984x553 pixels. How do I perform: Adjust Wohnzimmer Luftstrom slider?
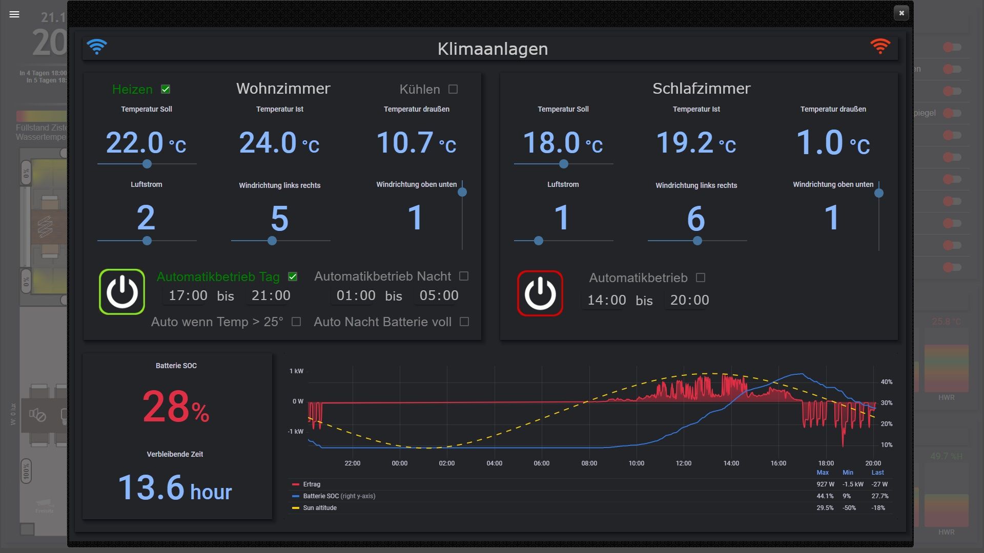[x=147, y=241]
